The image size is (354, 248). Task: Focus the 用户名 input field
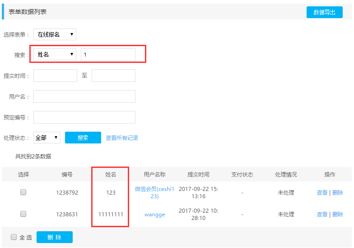click(x=84, y=96)
